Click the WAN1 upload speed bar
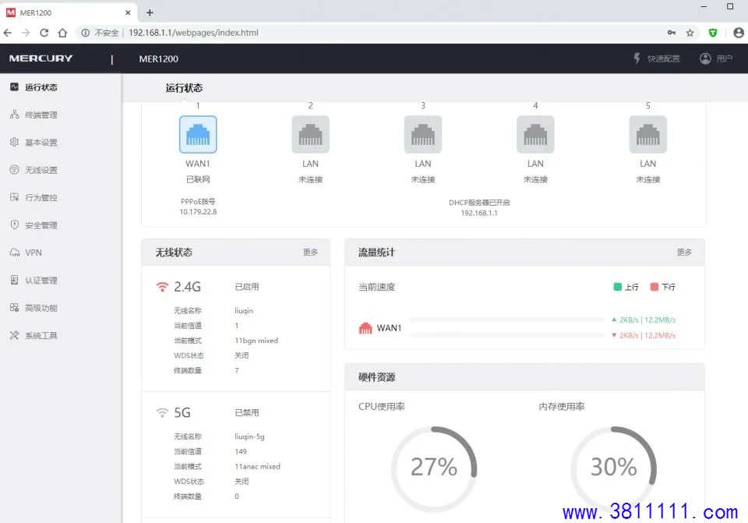 point(507,320)
